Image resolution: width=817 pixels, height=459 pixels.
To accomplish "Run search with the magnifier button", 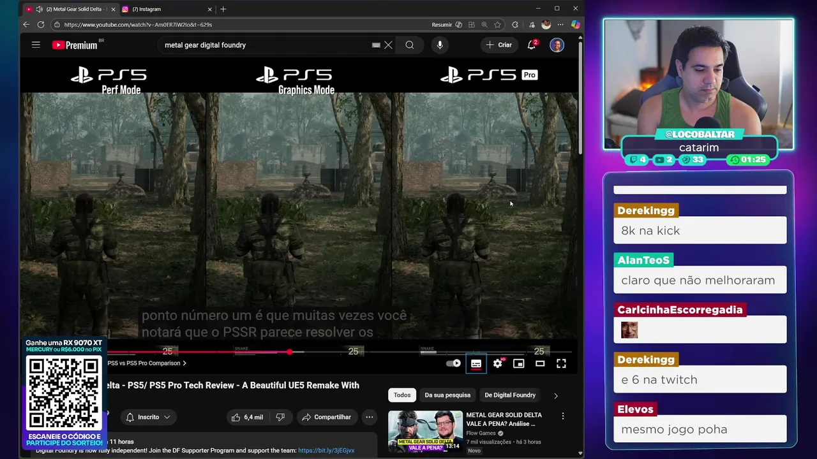I will tap(410, 45).
